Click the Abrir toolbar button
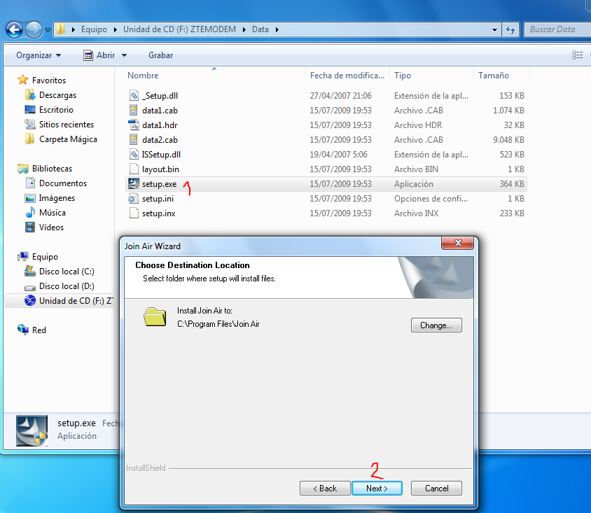The height and width of the screenshot is (513, 591). point(99,55)
